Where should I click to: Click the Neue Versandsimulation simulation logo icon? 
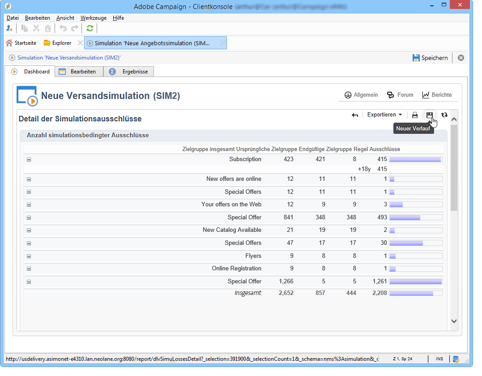tap(27, 96)
